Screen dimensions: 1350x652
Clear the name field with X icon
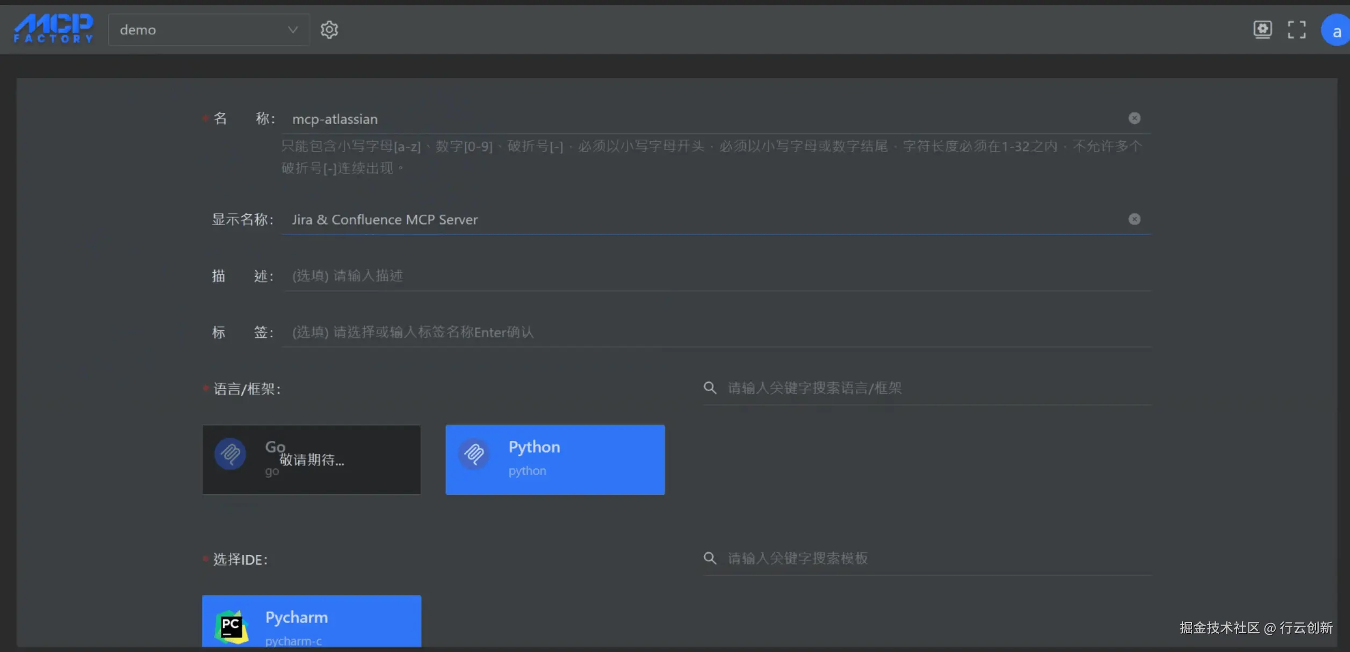(1134, 118)
